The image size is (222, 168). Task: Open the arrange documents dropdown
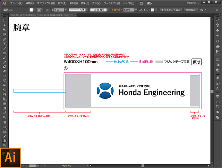click(150, 3)
